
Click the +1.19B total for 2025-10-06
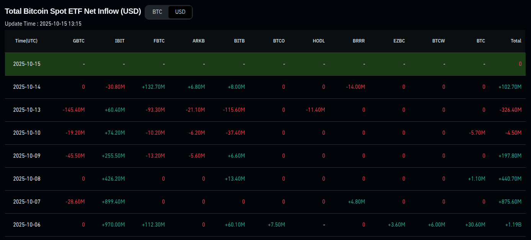513,225
